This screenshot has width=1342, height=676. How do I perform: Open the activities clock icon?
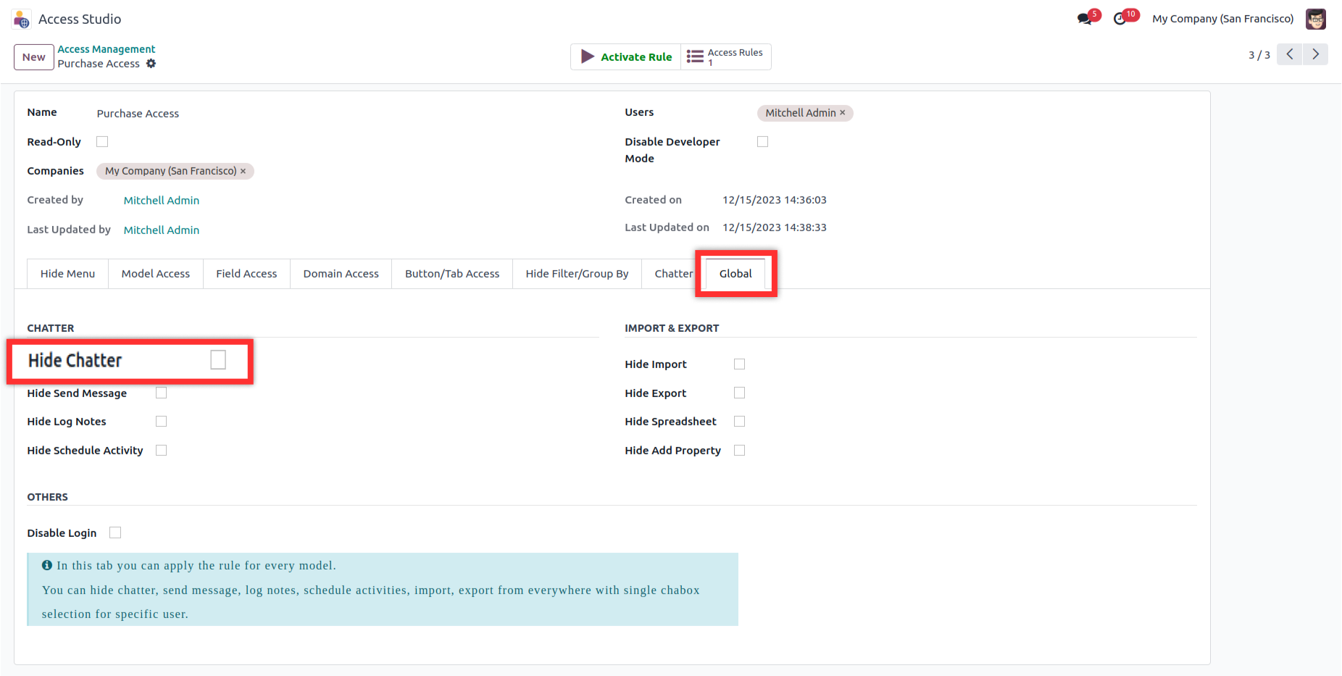(1120, 19)
